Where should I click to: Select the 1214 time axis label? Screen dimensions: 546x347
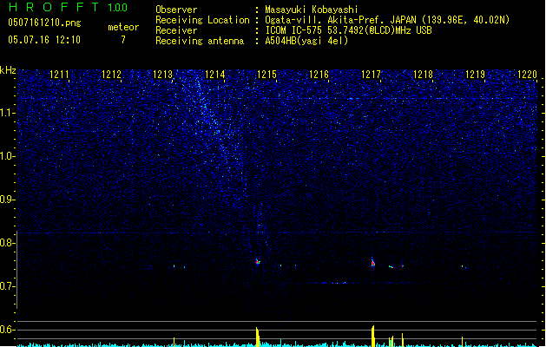(x=215, y=75)
